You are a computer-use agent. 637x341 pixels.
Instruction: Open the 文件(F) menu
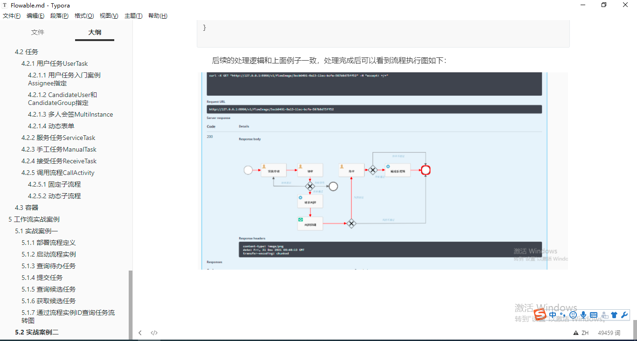(12, 16)
